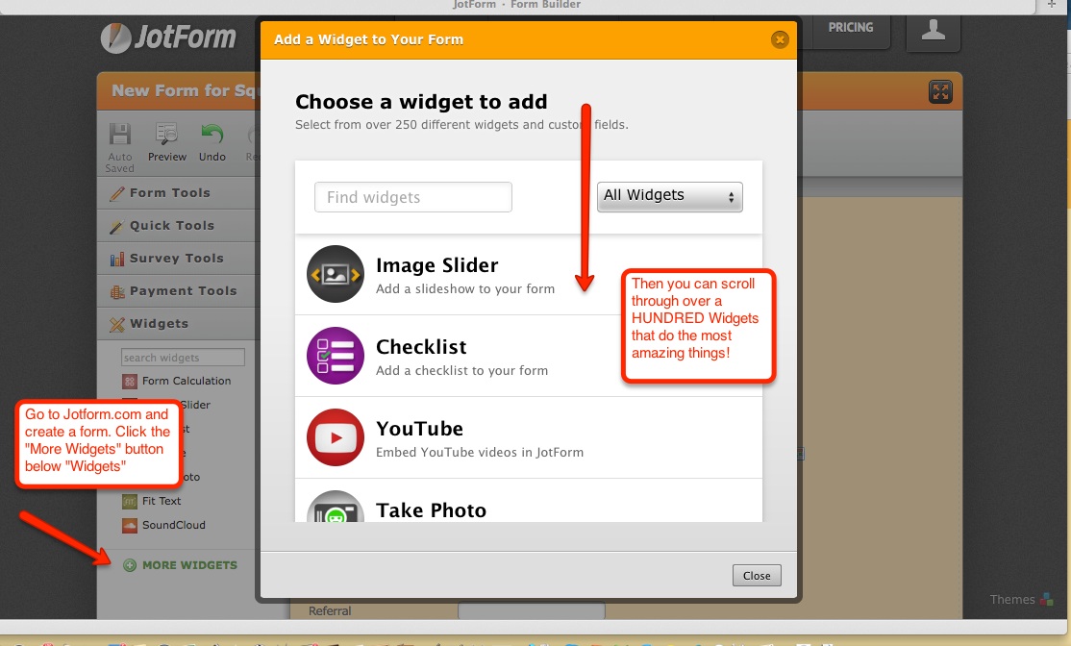Expand the Form Tools section
This screenshot has height=646, width=1071.
[178, 193]
